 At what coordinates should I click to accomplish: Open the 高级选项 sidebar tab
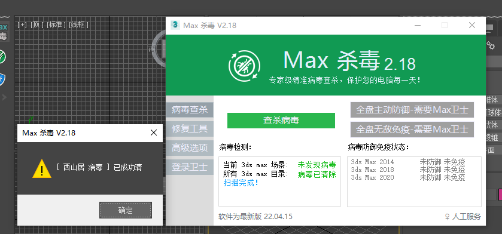(190, 148)
